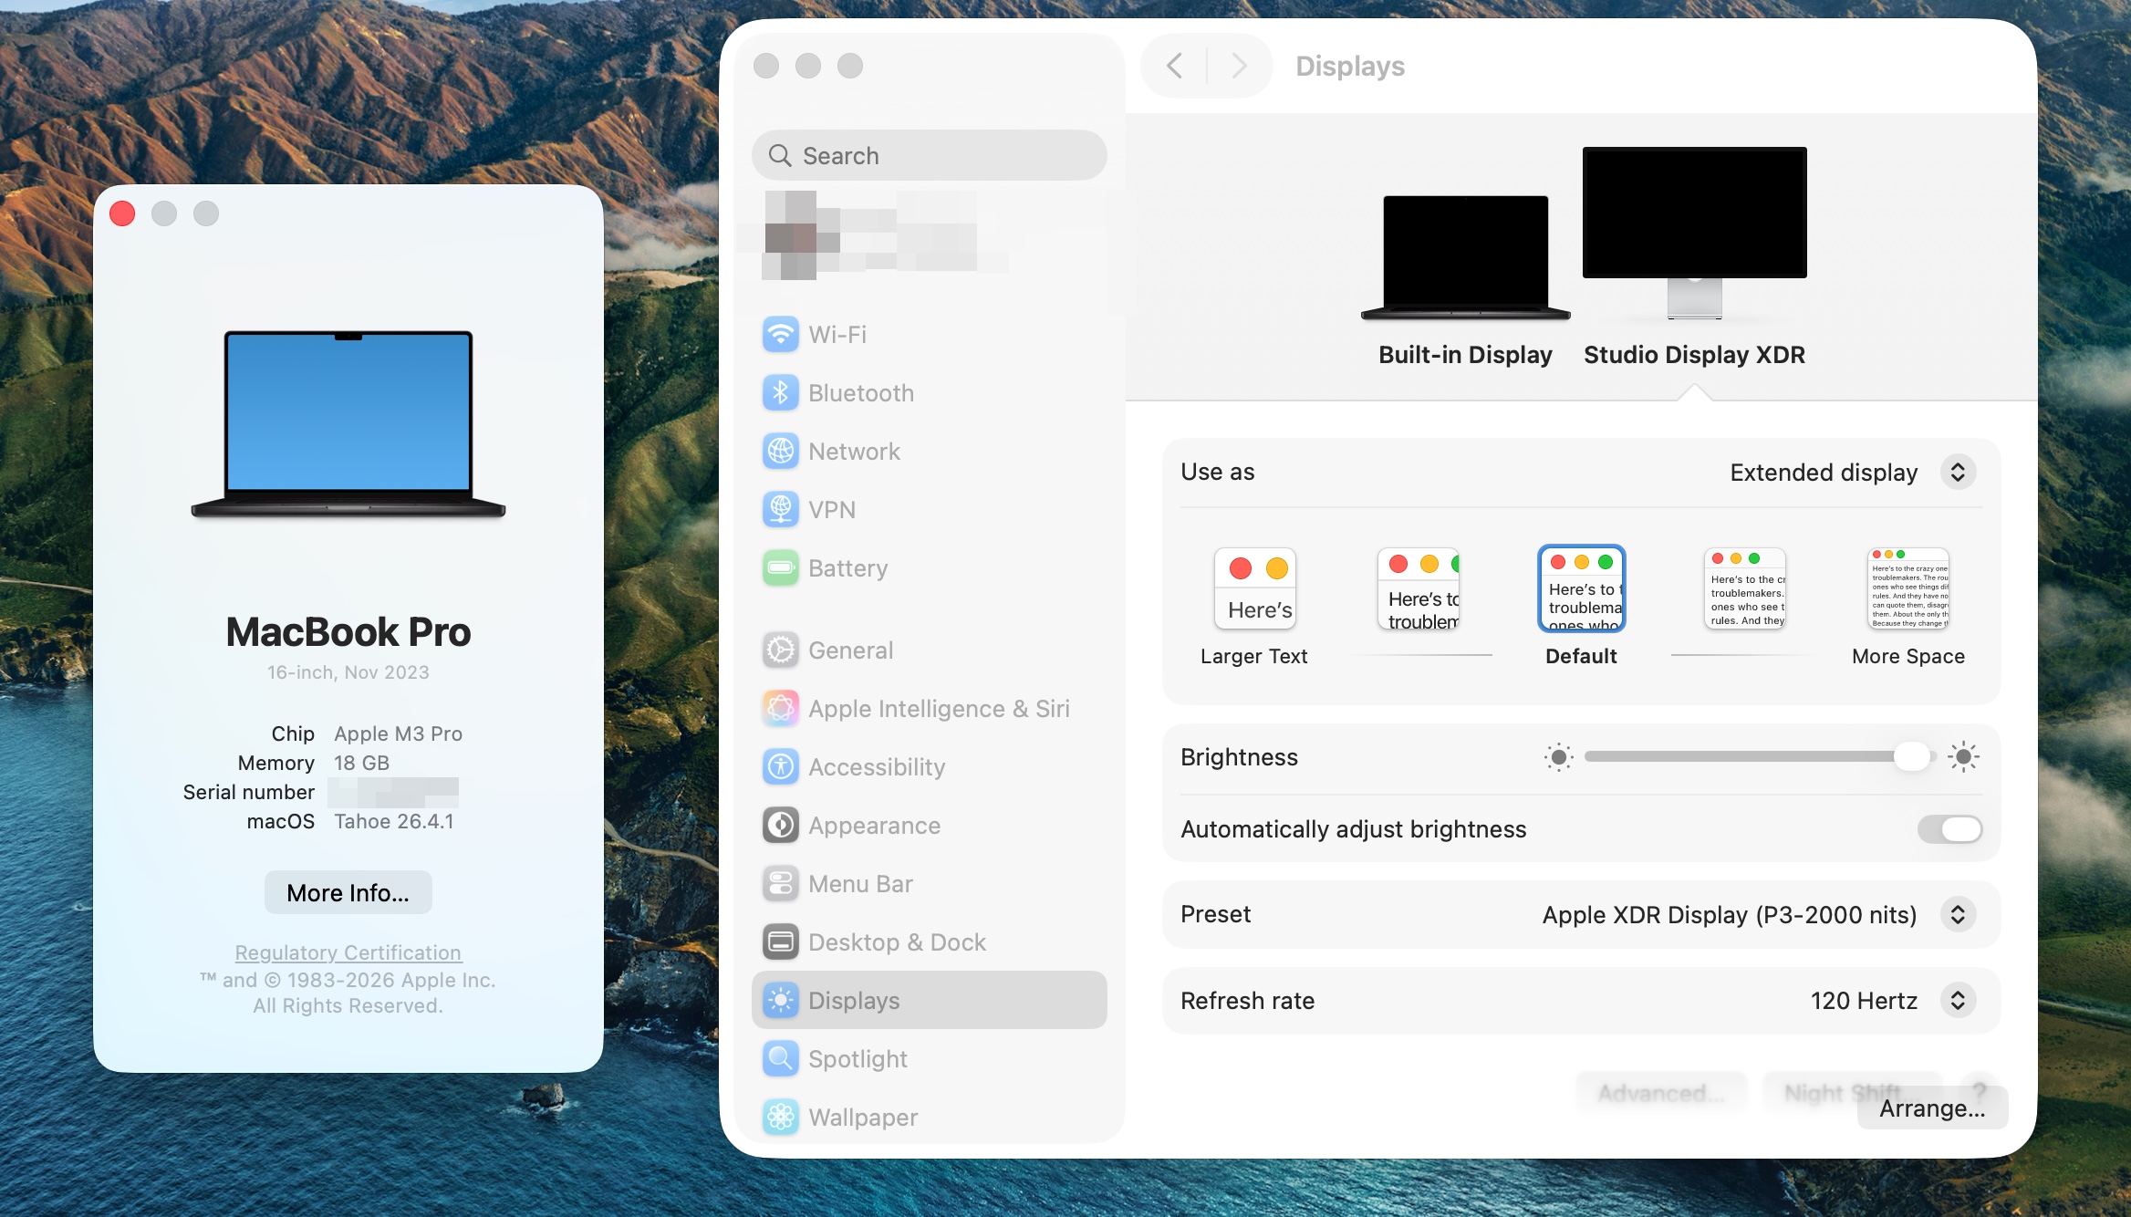Click the Studio Display XDR label
The width and height of the screenshot is (2131, 1217).
point(1694,355)
